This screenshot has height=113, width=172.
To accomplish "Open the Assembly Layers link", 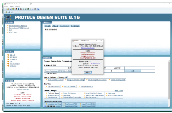I will point(53,95).
